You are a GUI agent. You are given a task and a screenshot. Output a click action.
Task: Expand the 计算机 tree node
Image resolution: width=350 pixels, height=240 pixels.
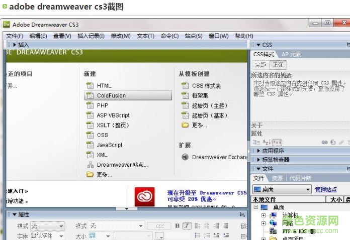coord(264,215)
